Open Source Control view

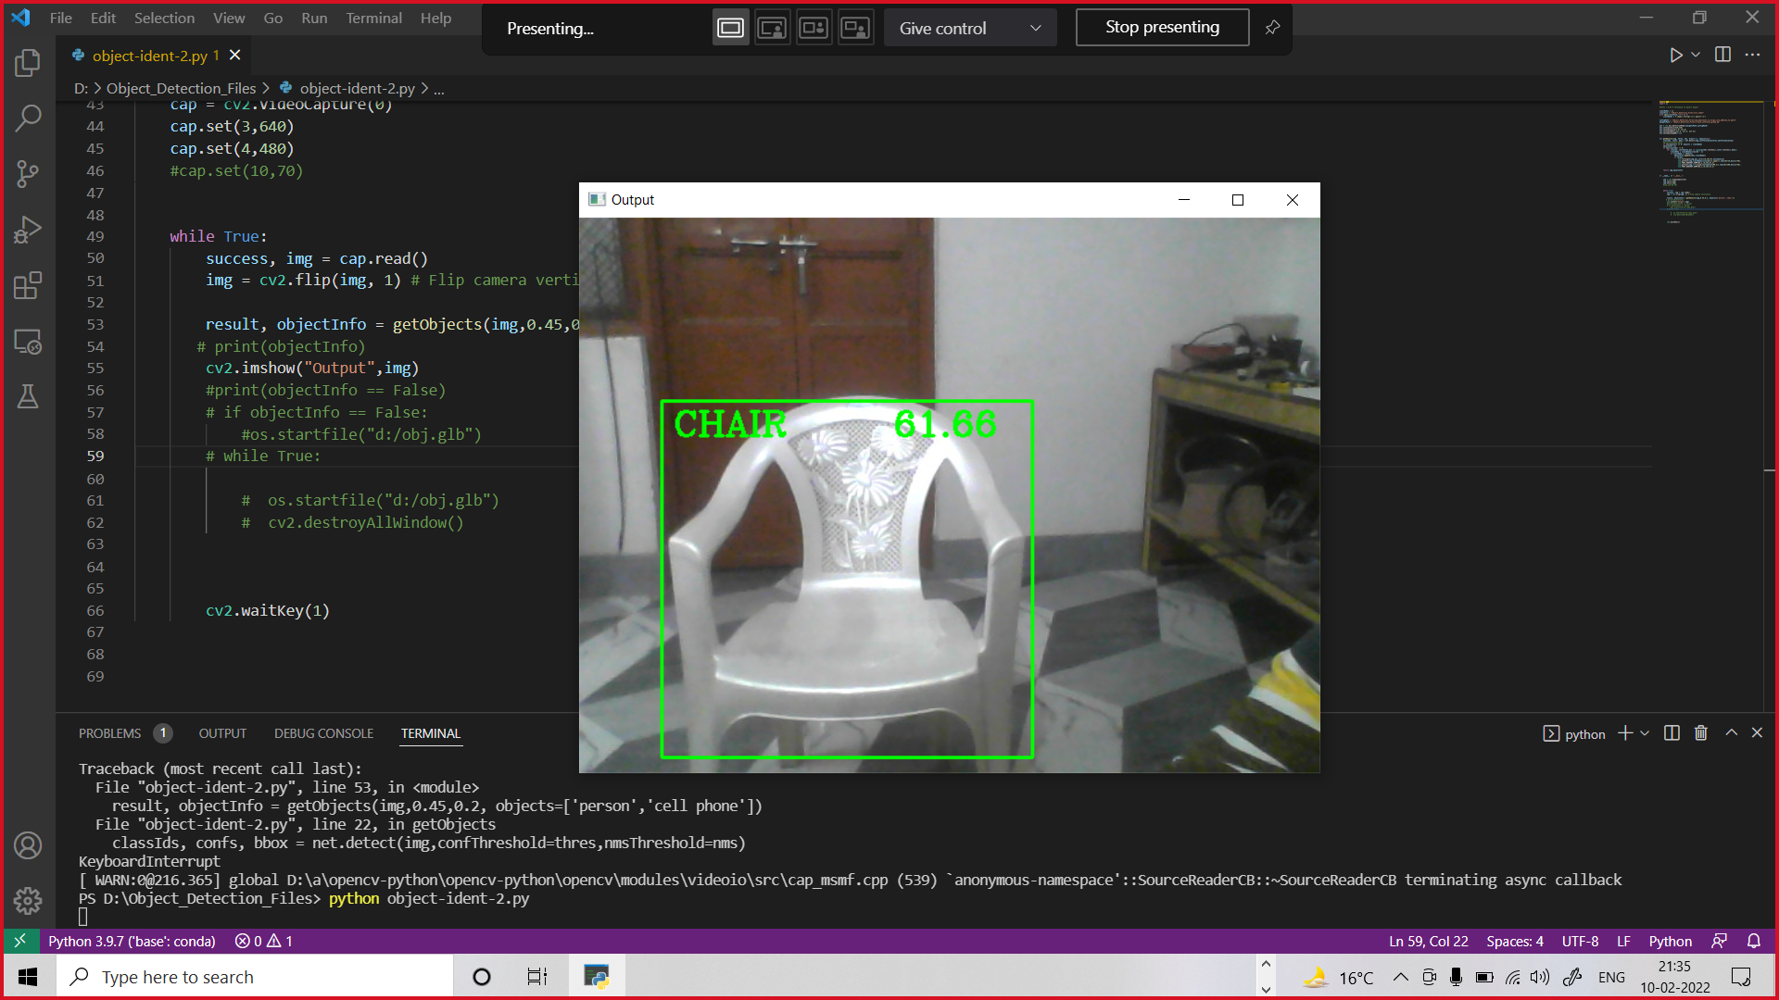(x=28, y=173)
